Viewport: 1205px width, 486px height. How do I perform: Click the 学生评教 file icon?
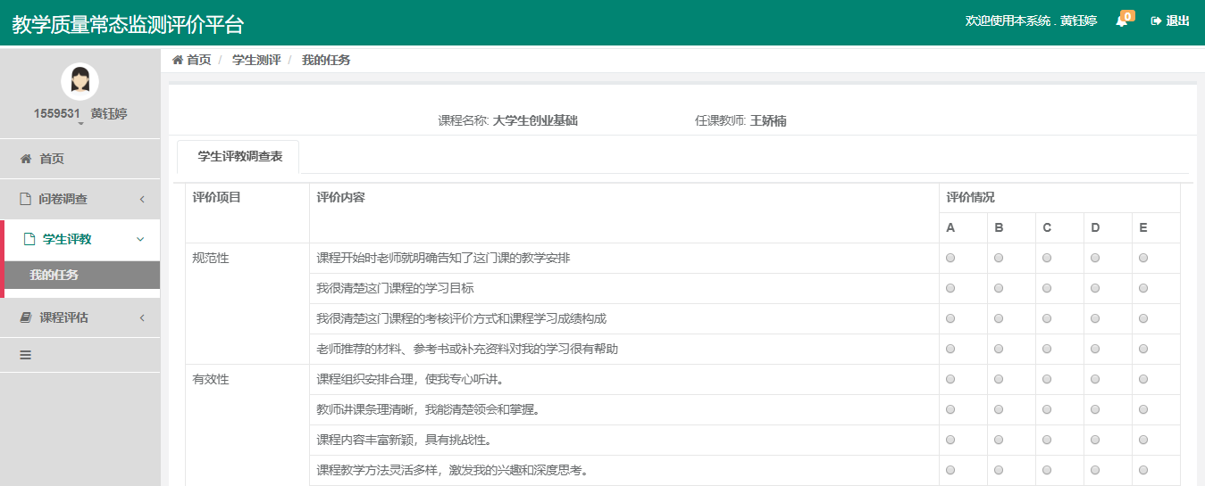click(x=29, y=239)
